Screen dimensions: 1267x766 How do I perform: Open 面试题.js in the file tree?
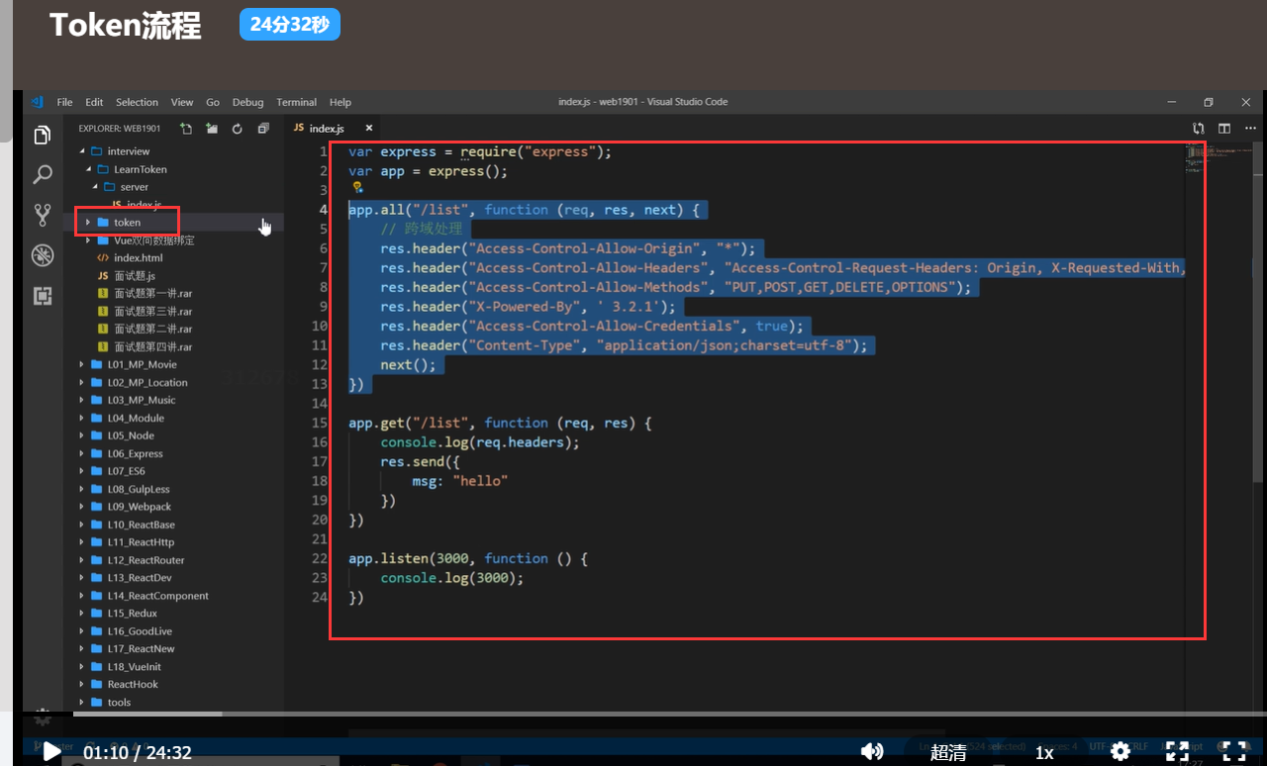135,276
